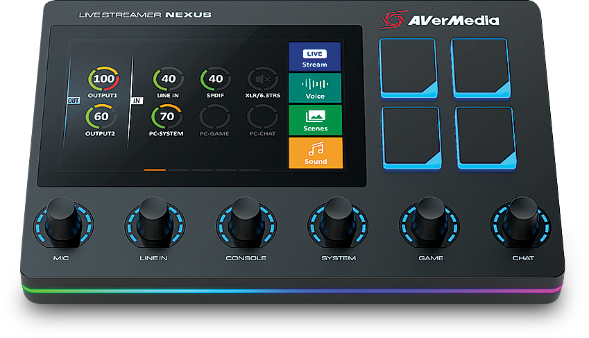Open the LIVE Stream tile
The height and width of the screenshot is (338, 589).
[x=314, y=57]
